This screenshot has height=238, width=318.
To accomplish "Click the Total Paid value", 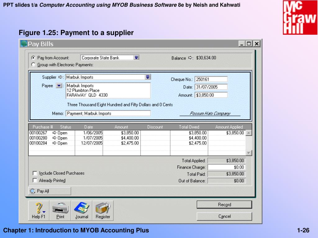I will tap(227, 174).
